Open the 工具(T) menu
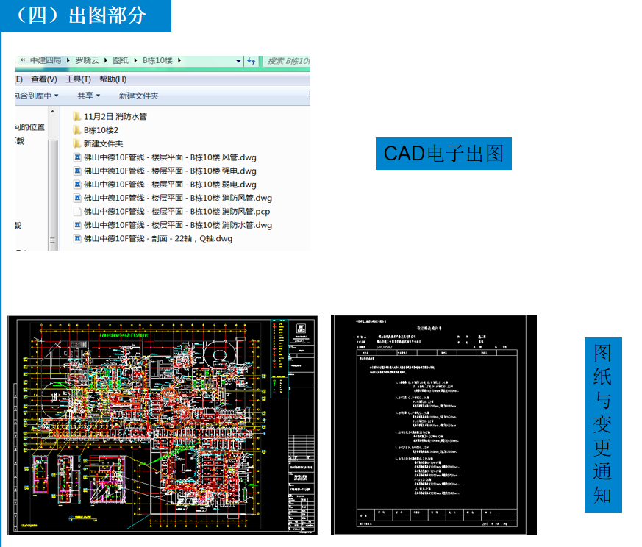The height and width of the screenshot is (547, 642). (76, 78)
